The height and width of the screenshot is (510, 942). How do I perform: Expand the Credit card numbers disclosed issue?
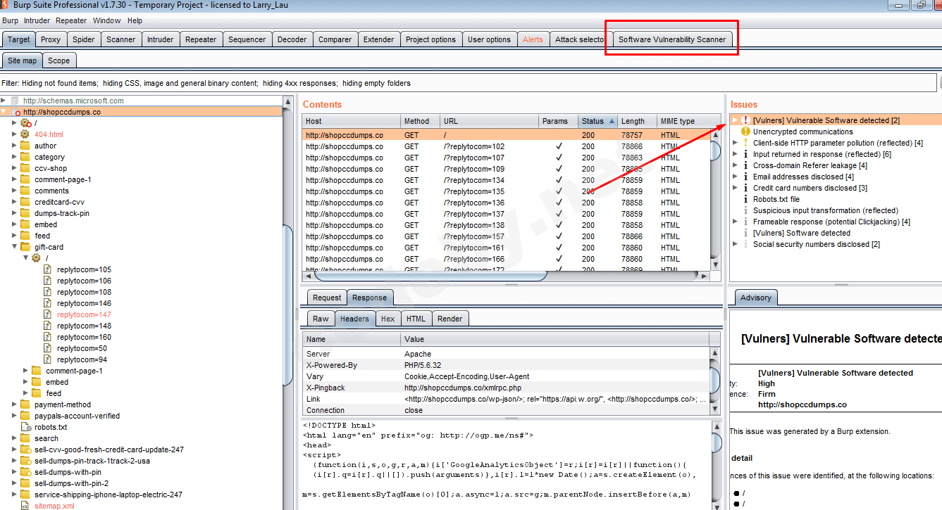[x=735, y=188]
